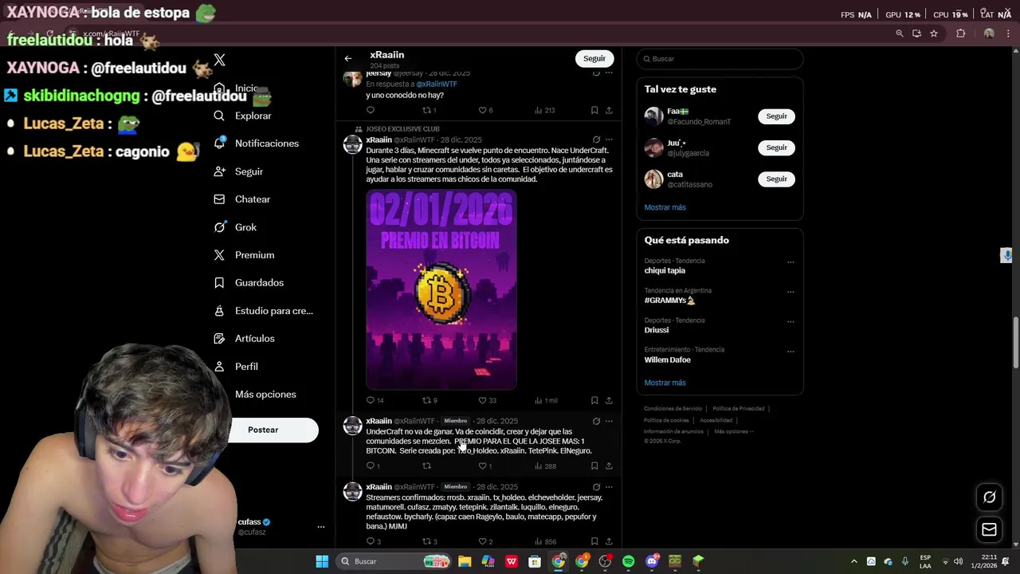Open the floating messages envelope button
Viewport: 1020px width, 574px height.
989,529
